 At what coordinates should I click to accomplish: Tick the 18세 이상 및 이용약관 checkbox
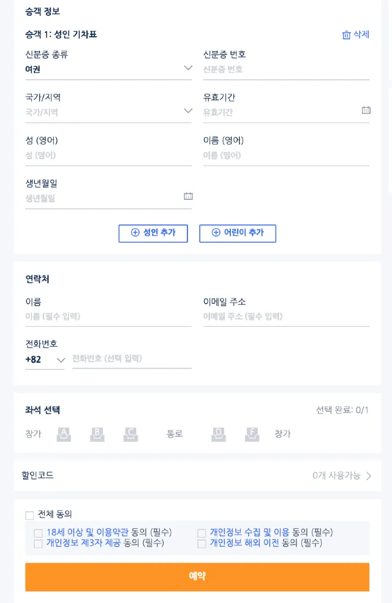(x=38, y=533)
